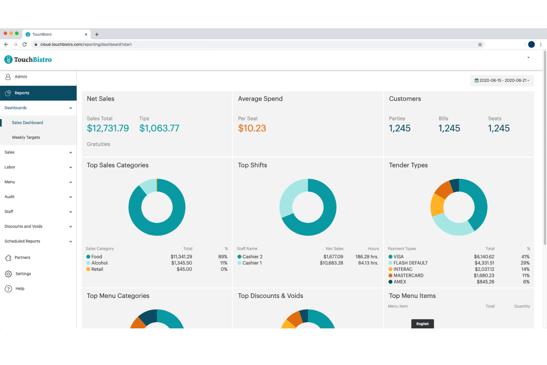The image size is (547, 365).
Task: Click the bookmark star in the address bar
Action: click(480, 44)
